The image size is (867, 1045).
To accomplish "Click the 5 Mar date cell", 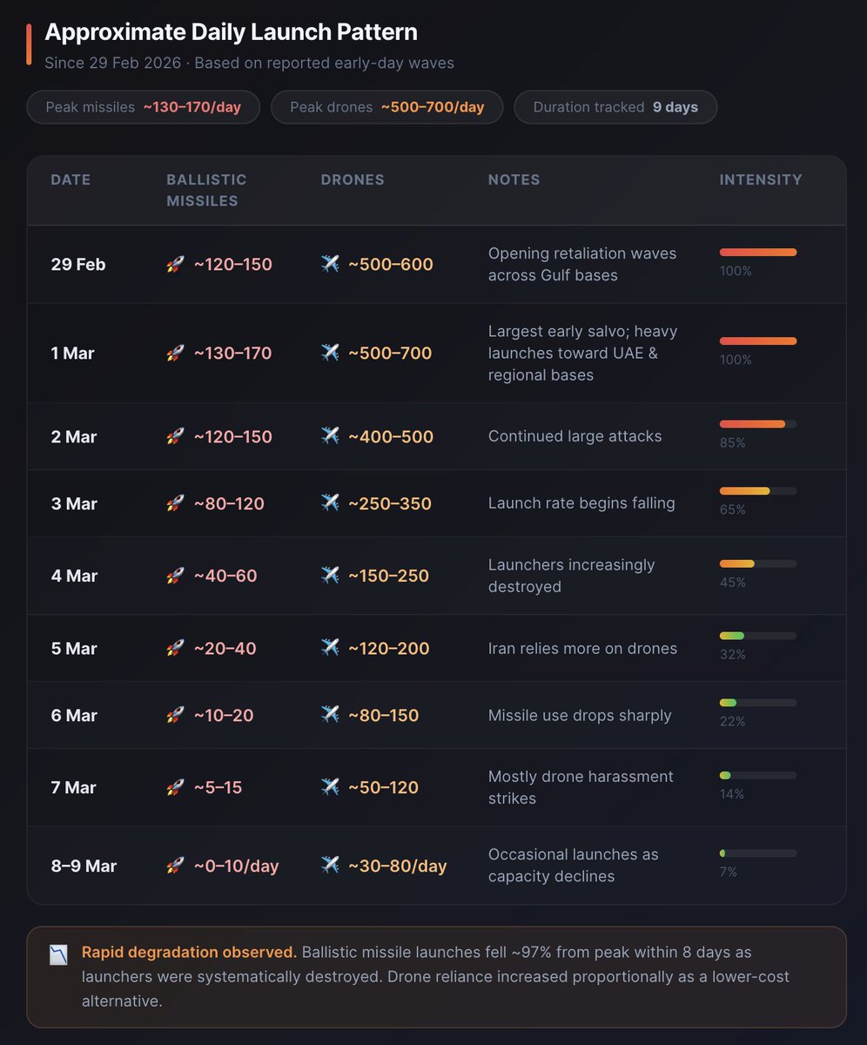I will [74, 649].
